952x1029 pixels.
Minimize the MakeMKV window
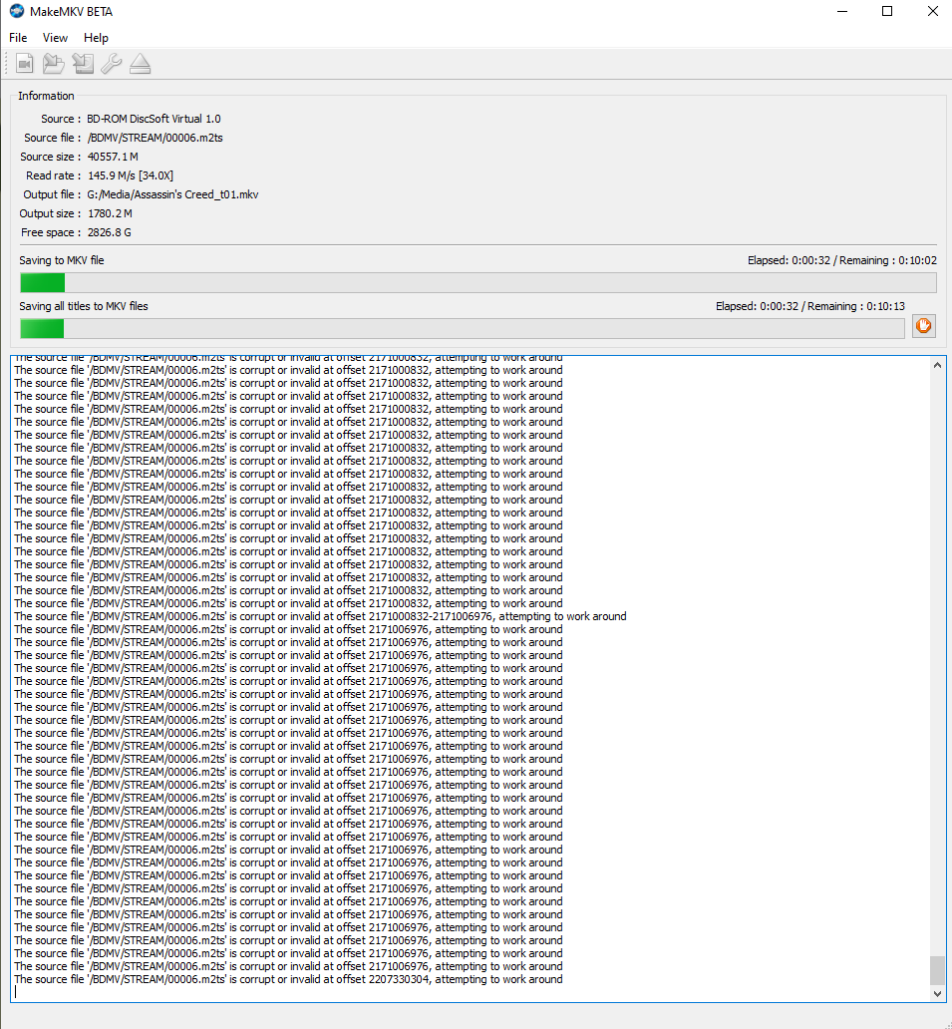(840, 12)
